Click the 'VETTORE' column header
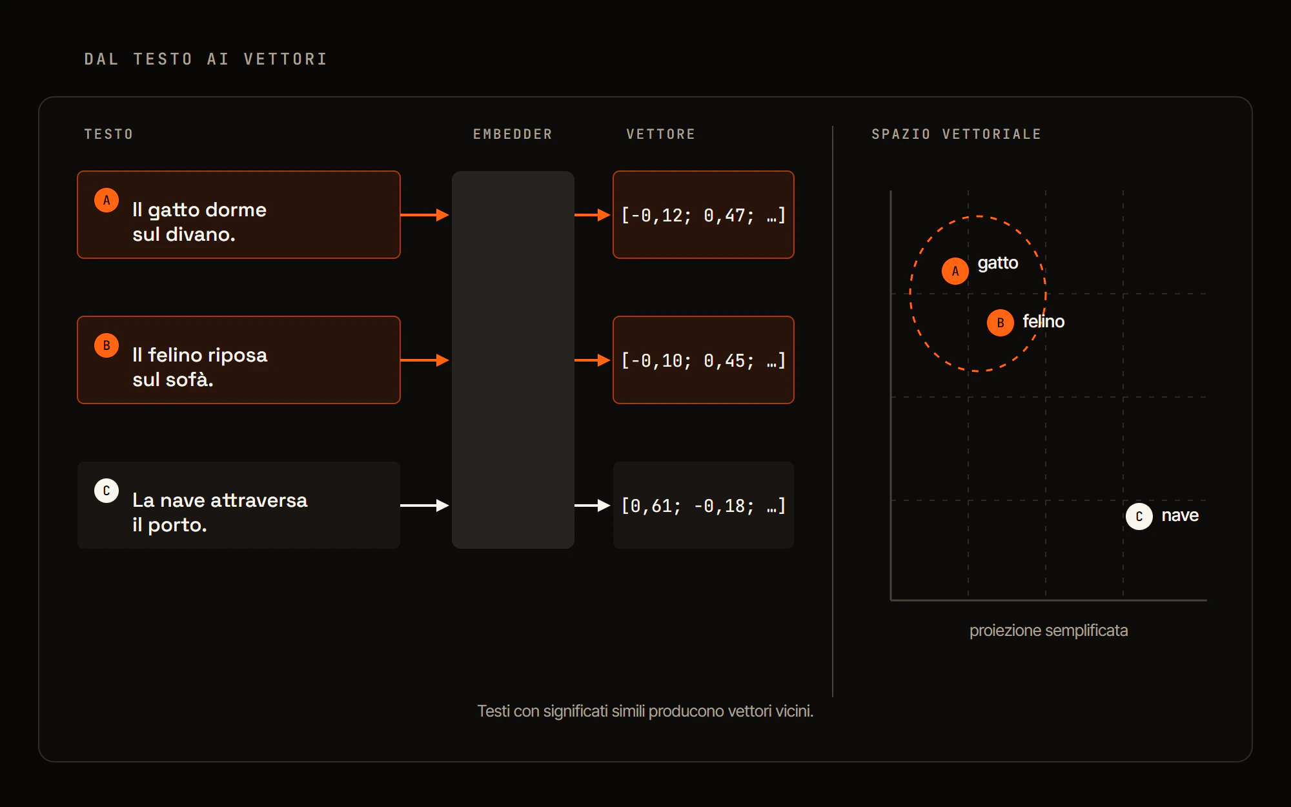1291x807 pixels. coord(661,134)
